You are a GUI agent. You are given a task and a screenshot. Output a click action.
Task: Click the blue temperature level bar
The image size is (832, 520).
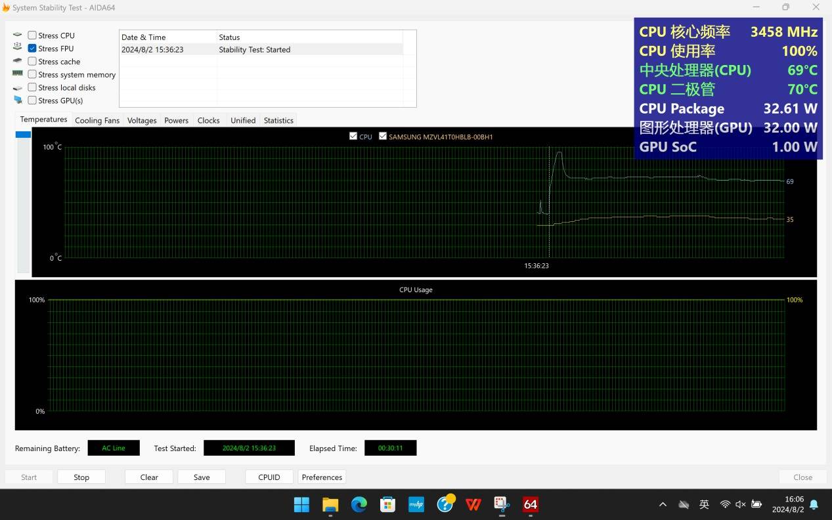click(23, 135)
